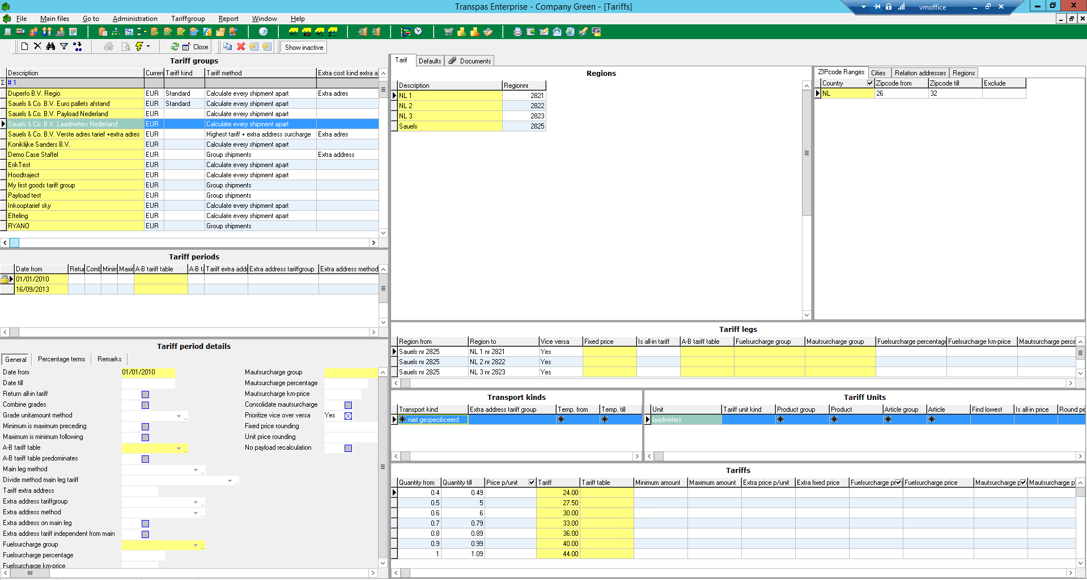Toggle Extra address on main leg checkbox

pyautogui.click(x=145, y=523)
